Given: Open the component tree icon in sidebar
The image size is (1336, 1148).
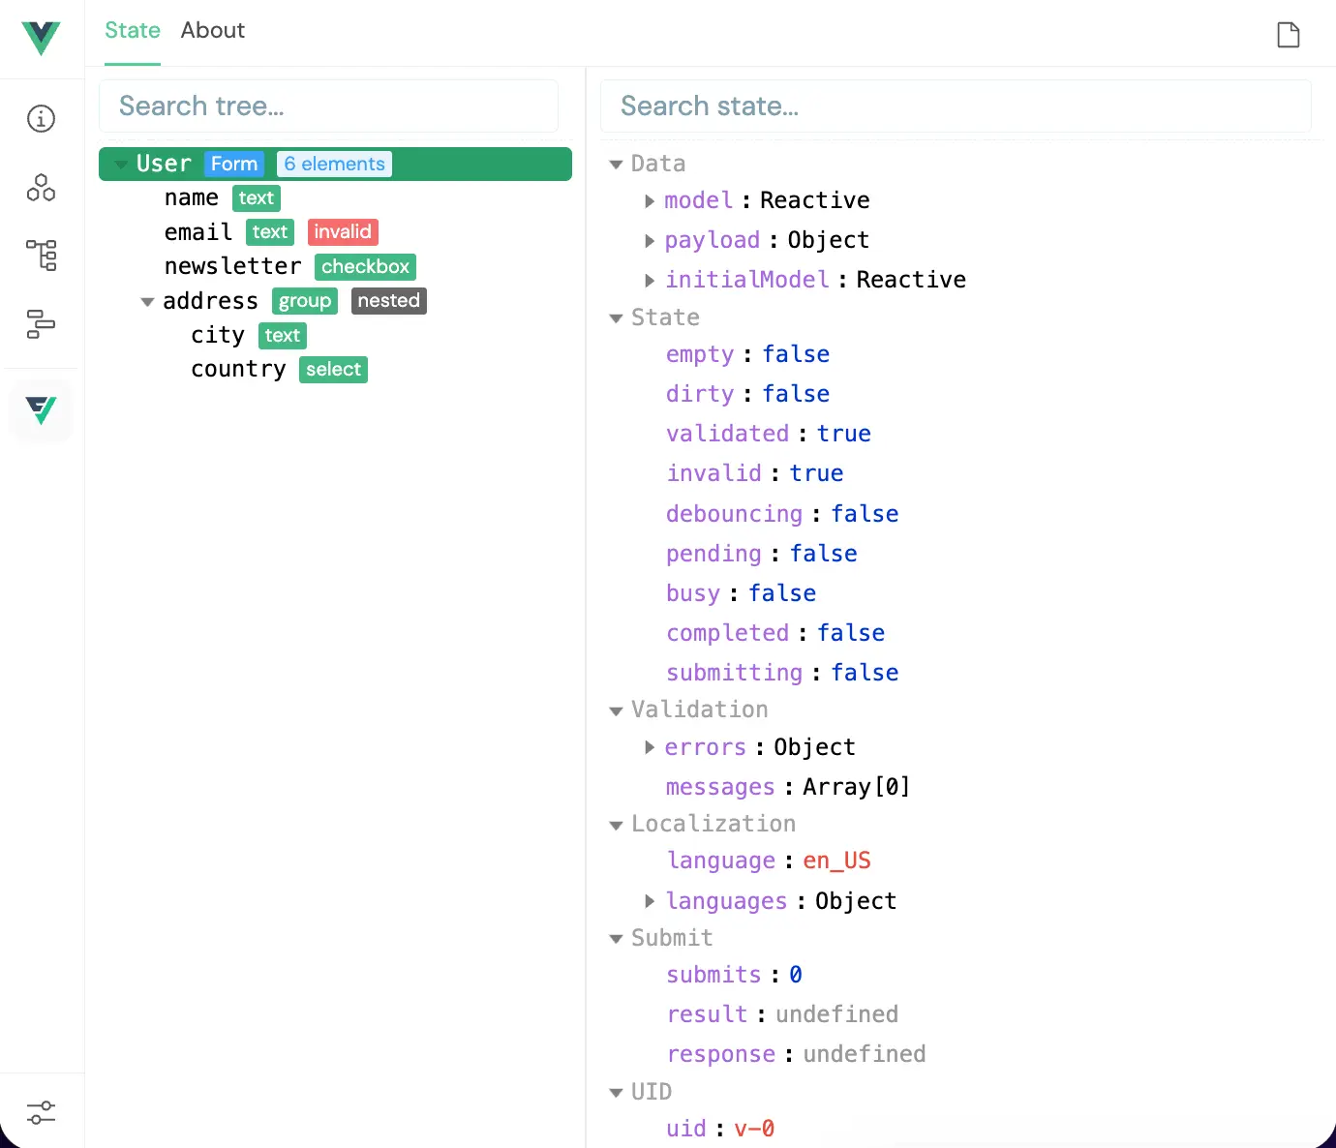Looking at the screenshot, I should [x=41, y=255].
